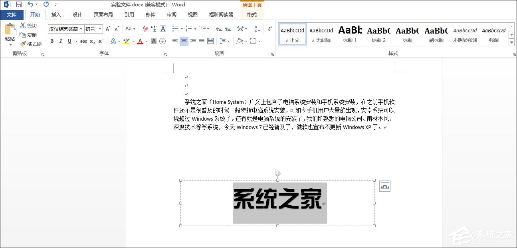
Task: Switch to the 插入 ribbon tab
Action: (55, 14)
